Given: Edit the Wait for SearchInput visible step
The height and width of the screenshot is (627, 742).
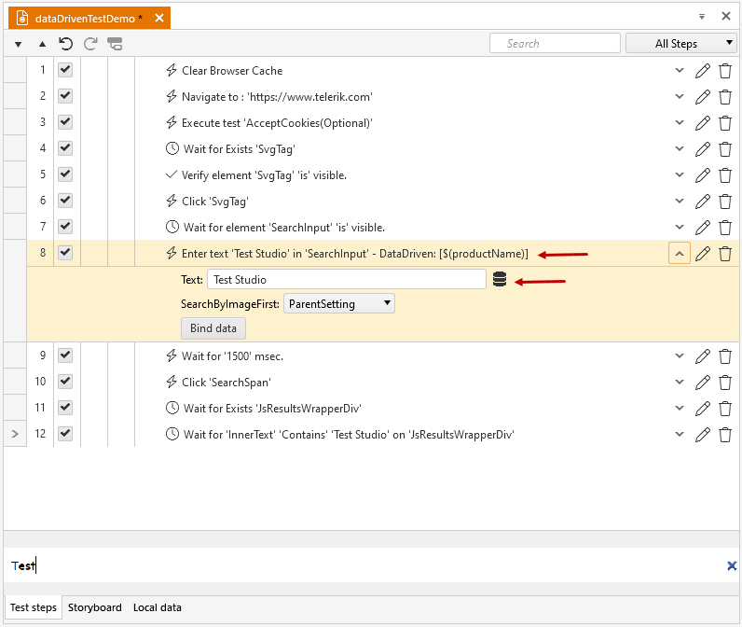Looking at the screenshot, I should [x=703, y=228].
